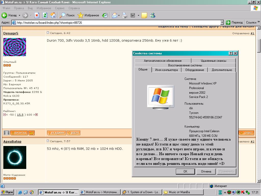Open the Избранное star toolbar button
The image size is (261, 196).
(88, 15)
